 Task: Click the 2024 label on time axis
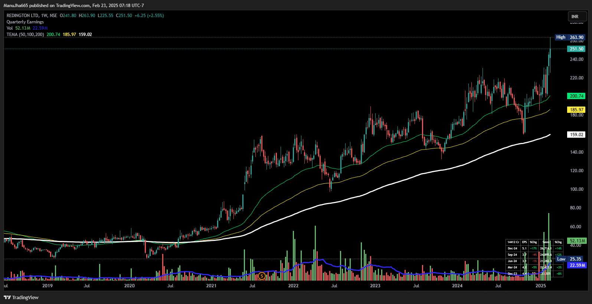coord(457,286)
